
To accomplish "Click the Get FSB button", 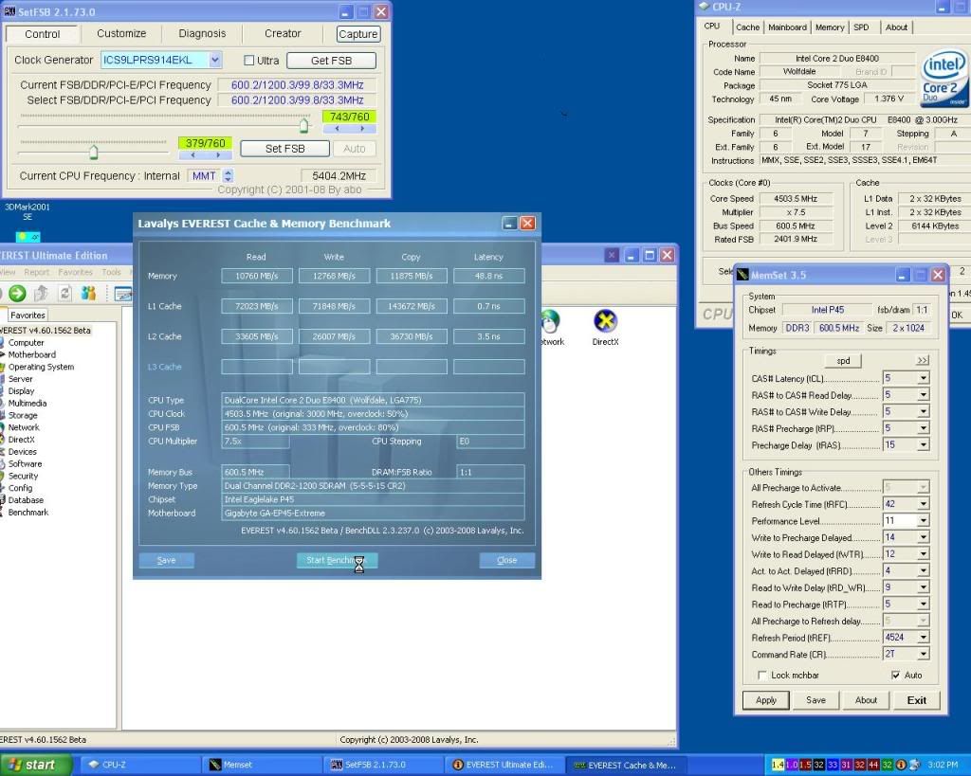I will [x=331, y=61].
